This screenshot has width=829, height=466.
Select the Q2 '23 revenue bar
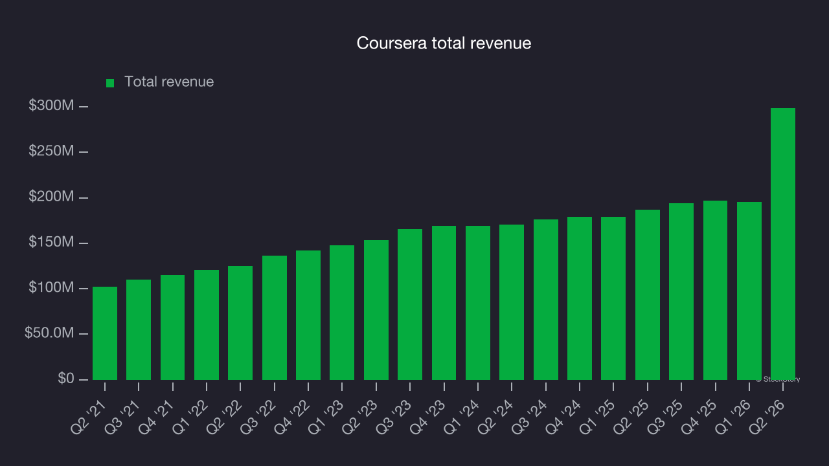click(x=376, y=310)
